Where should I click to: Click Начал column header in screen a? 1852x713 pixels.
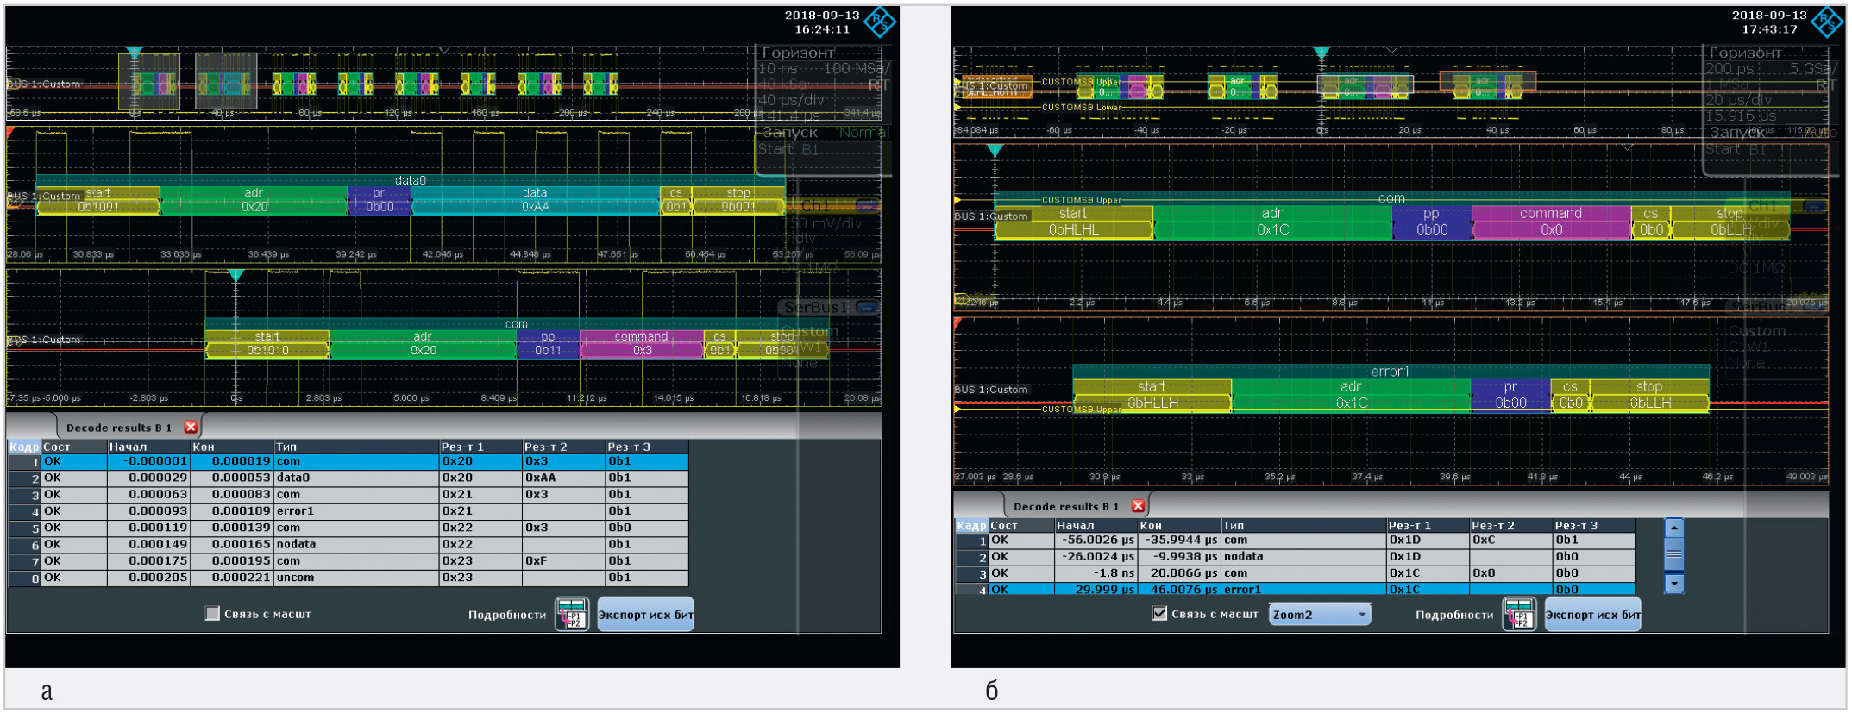(148, 447)
